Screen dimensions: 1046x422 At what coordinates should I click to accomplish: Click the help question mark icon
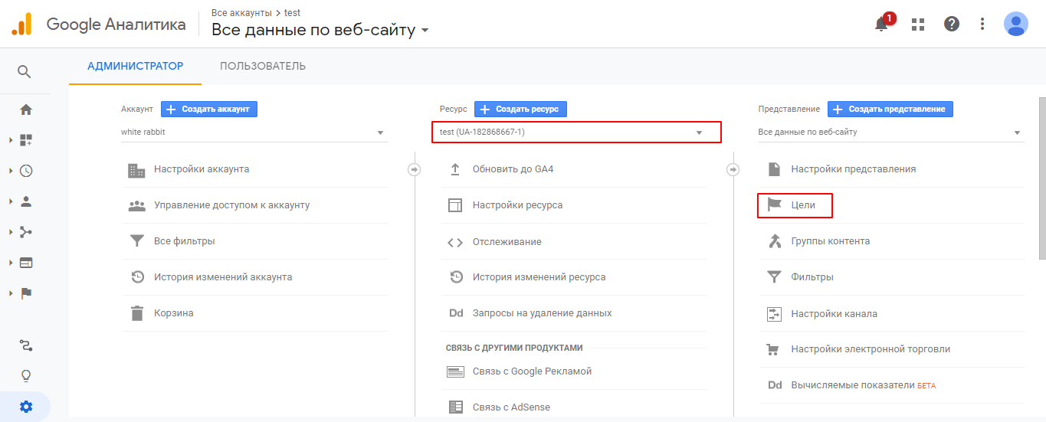(x=952, y=24)
